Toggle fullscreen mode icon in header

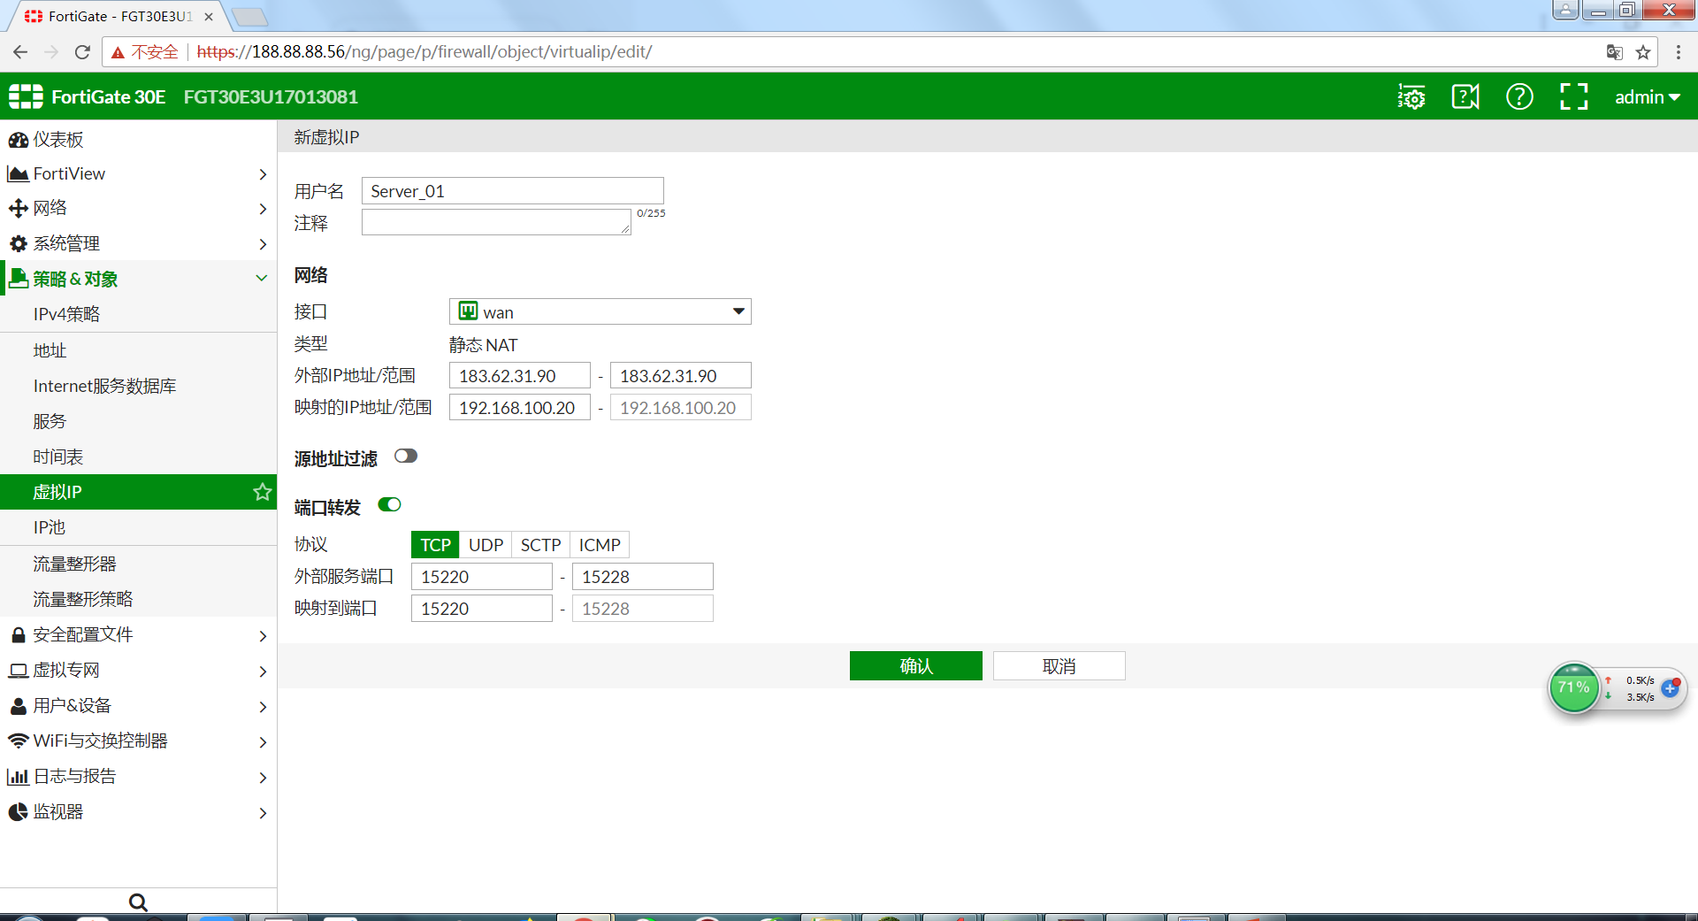click(1573, 96)
